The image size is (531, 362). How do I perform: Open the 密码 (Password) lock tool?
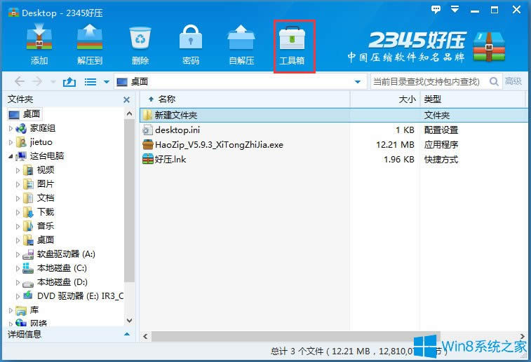tap(191, 44)
